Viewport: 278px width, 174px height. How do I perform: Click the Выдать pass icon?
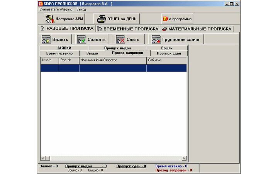pyautogui.click(x=46, y=39)
